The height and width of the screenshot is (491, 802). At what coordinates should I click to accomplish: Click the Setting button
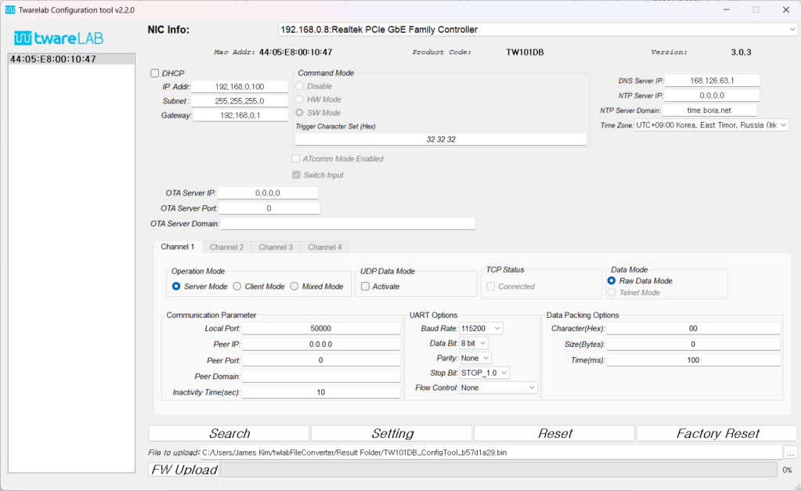click(392, 433)
